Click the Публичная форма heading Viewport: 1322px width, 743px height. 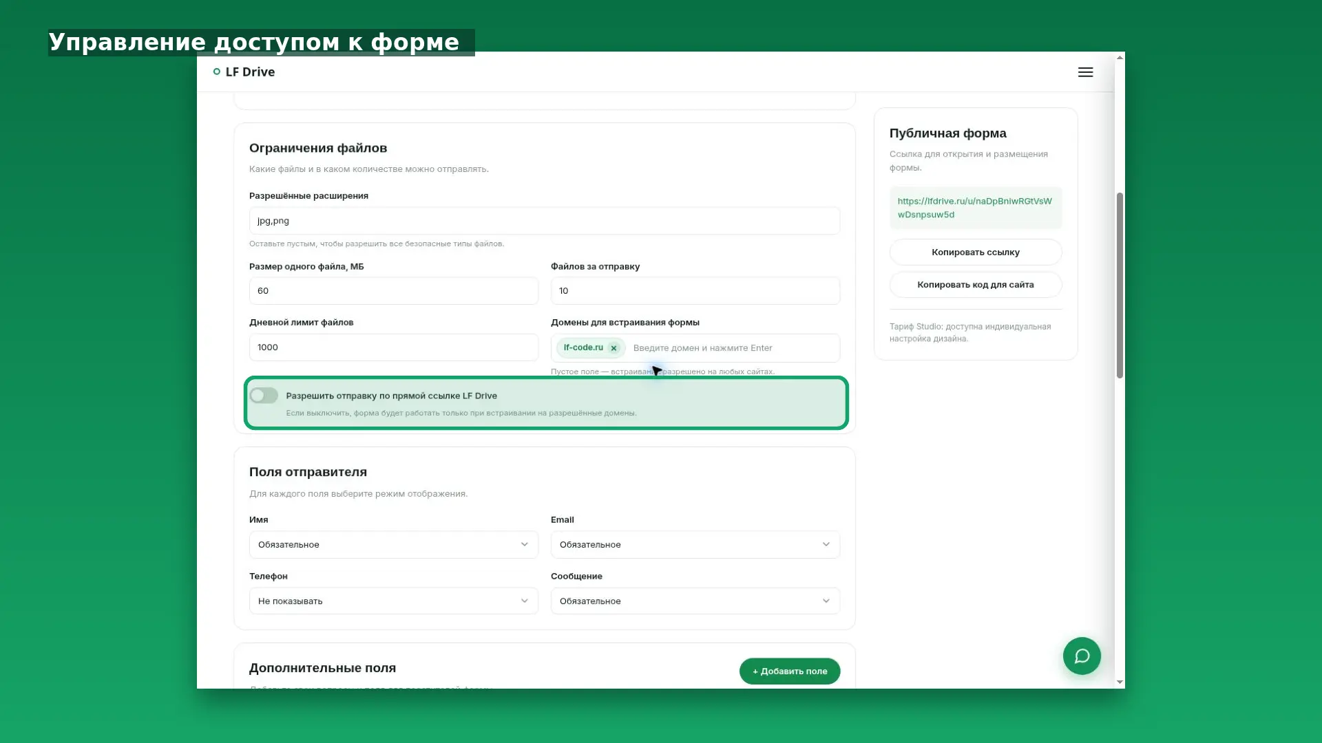tap(947, 133)
